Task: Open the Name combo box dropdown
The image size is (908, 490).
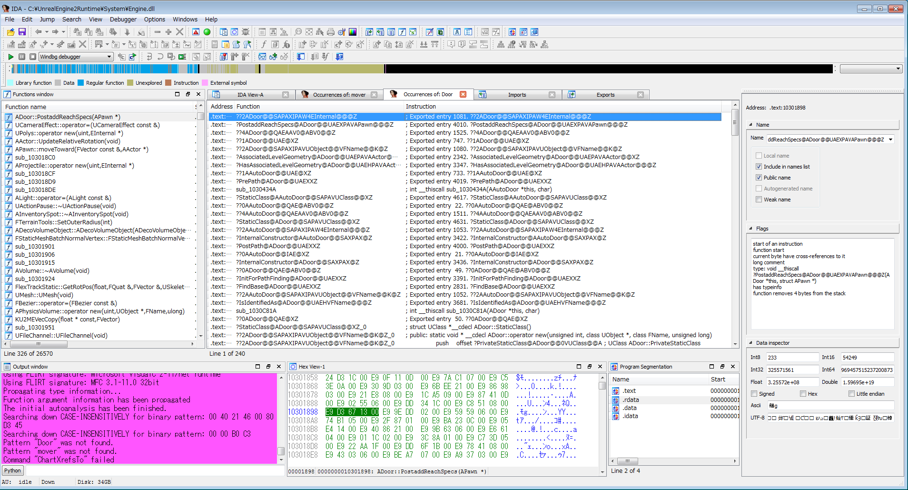Action: click(890, 140)
